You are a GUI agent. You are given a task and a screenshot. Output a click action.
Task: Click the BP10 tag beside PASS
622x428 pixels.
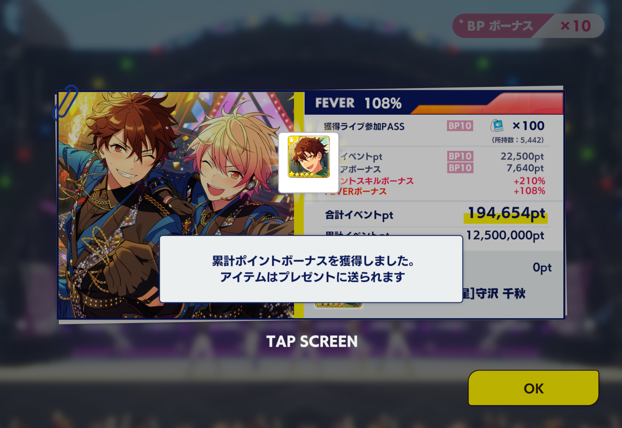460,126
